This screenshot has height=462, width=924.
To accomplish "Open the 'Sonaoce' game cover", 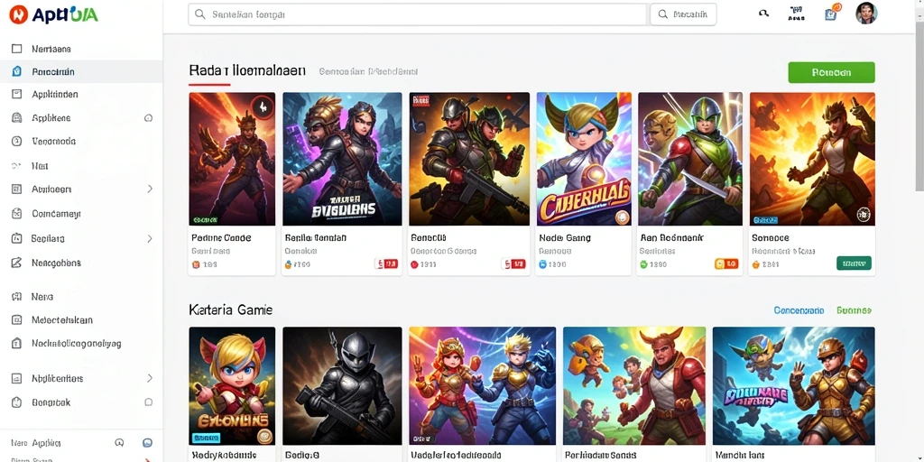I will [812, 159].
